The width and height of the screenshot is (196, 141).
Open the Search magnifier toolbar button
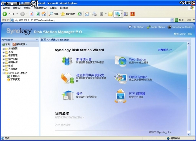pyautogui.click(x=53, y=14)
